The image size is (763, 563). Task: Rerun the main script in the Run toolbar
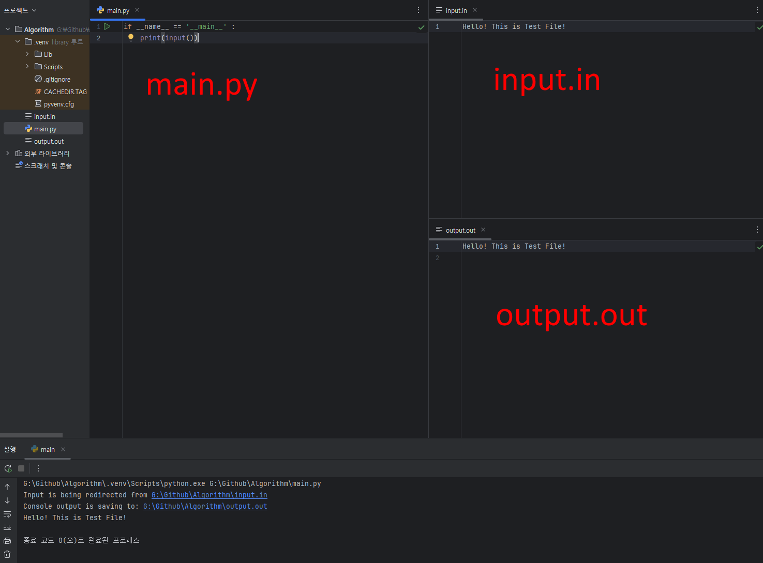pos(8,468)
